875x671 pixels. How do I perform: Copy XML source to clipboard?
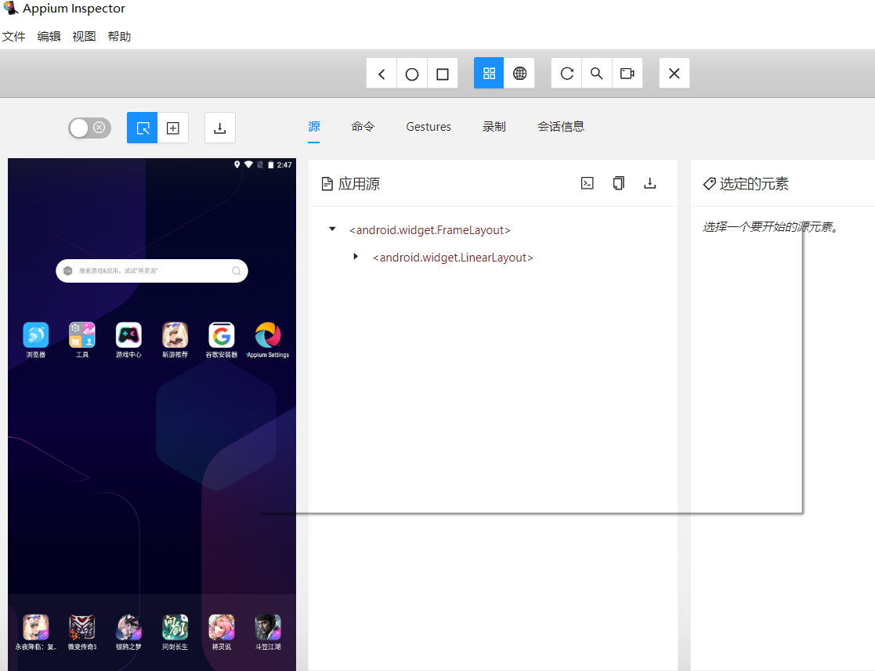(618, 183)
